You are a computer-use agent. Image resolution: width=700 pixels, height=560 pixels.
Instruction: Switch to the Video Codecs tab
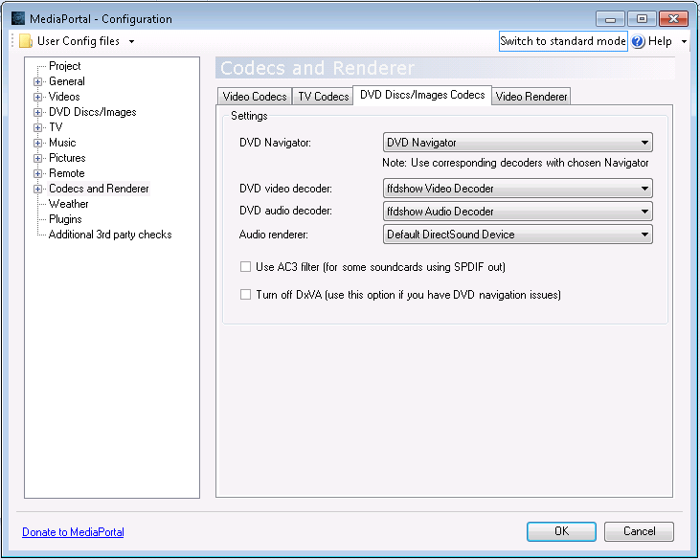(x=254, y=97)
